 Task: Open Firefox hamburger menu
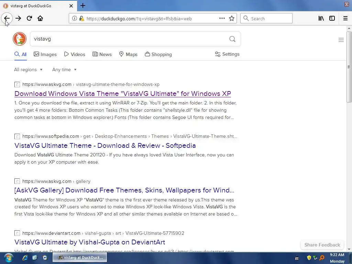tap(345, 19)
